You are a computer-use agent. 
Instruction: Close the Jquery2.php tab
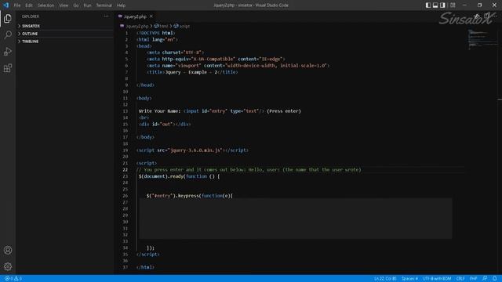tap(151, 16)
